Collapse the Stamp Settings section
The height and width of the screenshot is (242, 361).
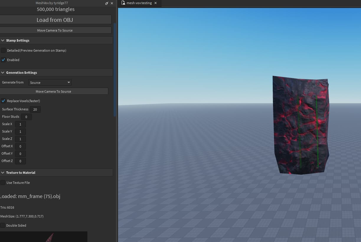click(x=3, y=40)
